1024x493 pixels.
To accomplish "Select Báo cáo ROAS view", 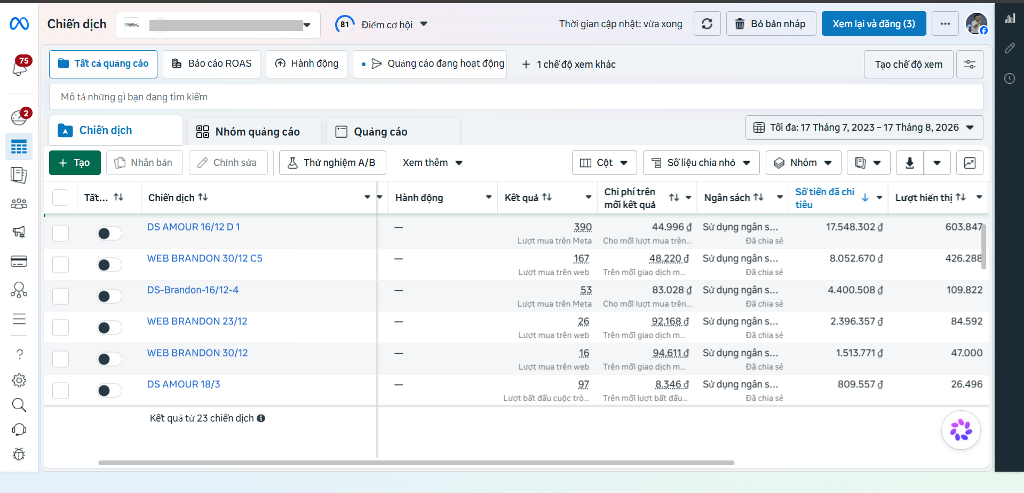I will pyautogui.click(x=211, y=64).
